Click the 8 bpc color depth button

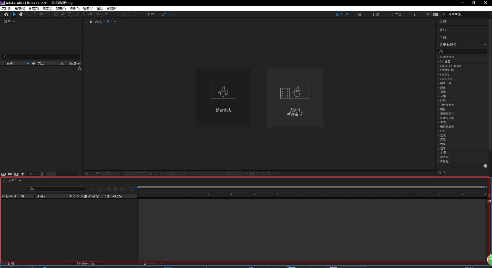[33, 174]
